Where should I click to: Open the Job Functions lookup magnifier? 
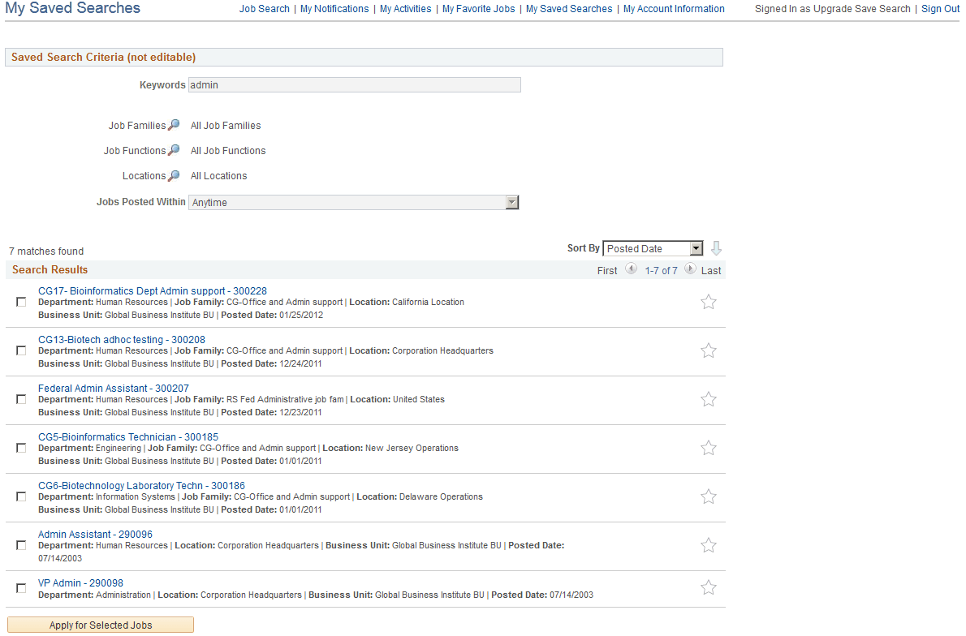[x=175, y=150]
